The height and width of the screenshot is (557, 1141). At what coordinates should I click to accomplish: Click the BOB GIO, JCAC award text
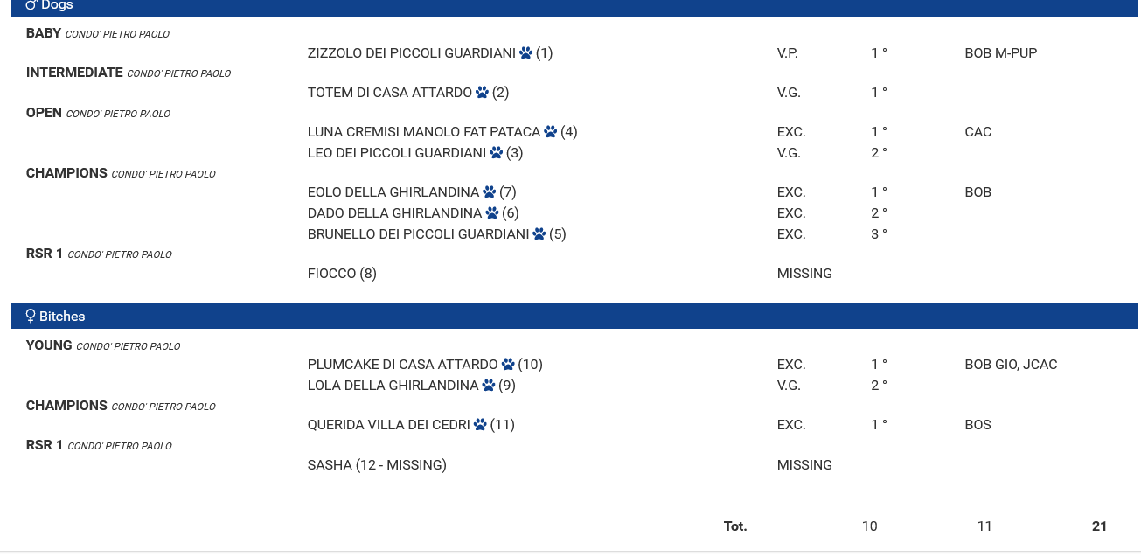pyautogui.click(x=1011, y=365)
